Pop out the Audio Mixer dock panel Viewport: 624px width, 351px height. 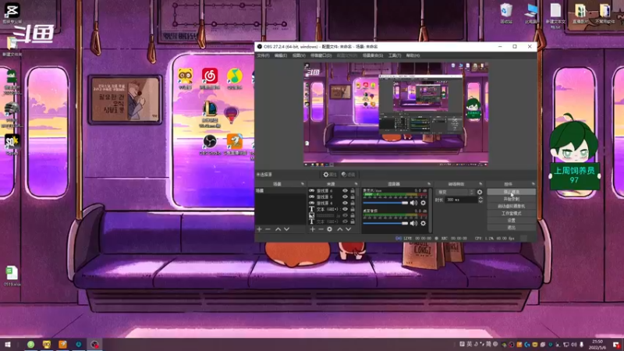coord(429,184)
